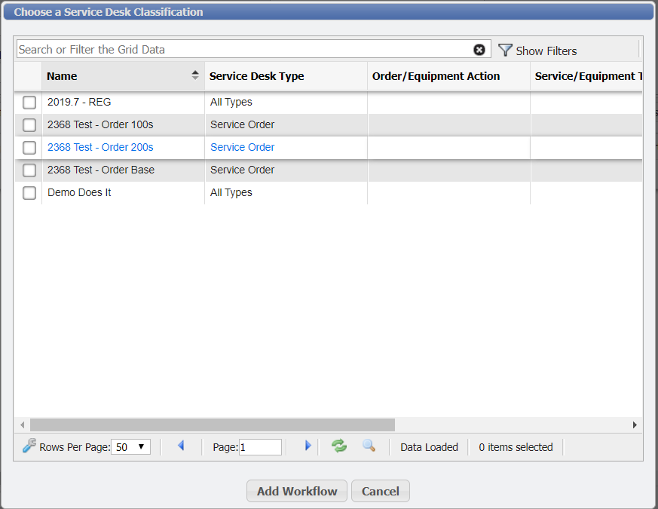Check the row for 2368 Test - Order Base
This screenshot has width=658, height=509.
pos(29,170)
